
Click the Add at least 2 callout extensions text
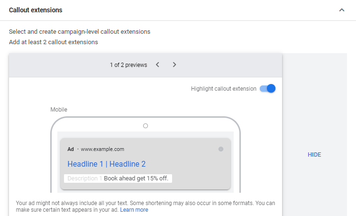[x=54, y=42]
